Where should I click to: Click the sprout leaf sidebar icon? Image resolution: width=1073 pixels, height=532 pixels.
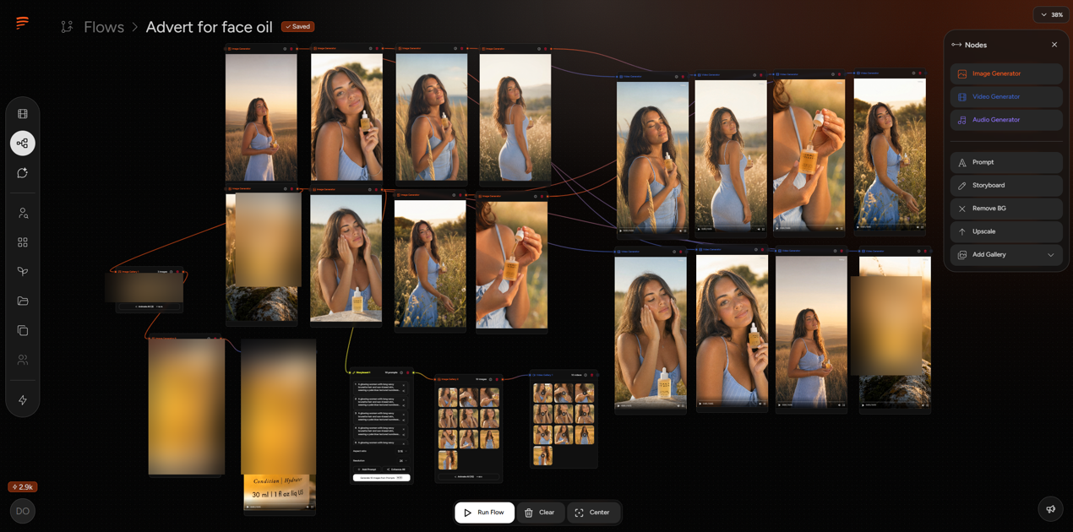click(x=23, y=272)
